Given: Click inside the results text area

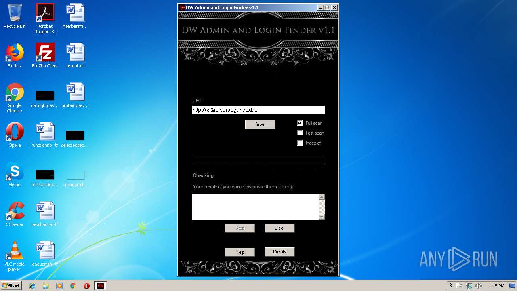Looking at the screenshot, I should 255,207.
